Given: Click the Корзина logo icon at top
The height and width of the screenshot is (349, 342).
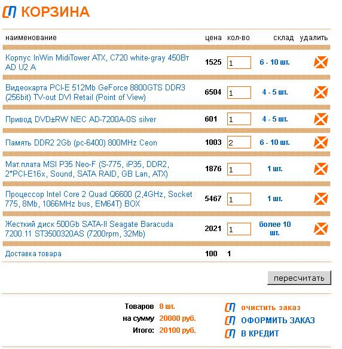Looking at the screenshot, I should [x=10, y=12].
